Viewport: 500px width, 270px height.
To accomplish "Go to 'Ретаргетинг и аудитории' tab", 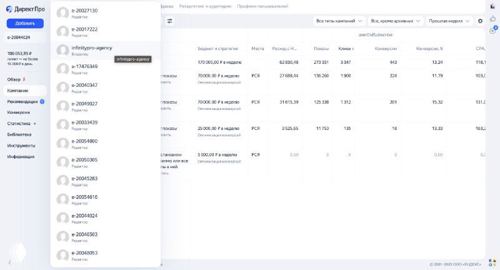I will (x=204, y=6).
